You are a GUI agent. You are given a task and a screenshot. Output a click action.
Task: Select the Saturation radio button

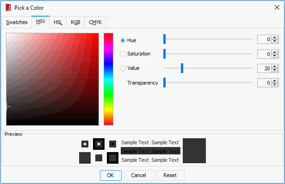(123, 54)
